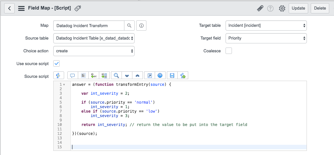Toggle full screen script editor icon
The width and height of the screenshot is (334, 155).
tap(149, 76)
